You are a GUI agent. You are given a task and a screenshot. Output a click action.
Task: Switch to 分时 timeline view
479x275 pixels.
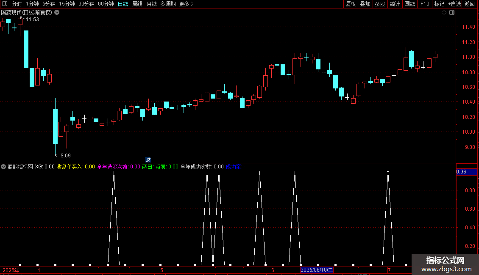coord(17,4)
